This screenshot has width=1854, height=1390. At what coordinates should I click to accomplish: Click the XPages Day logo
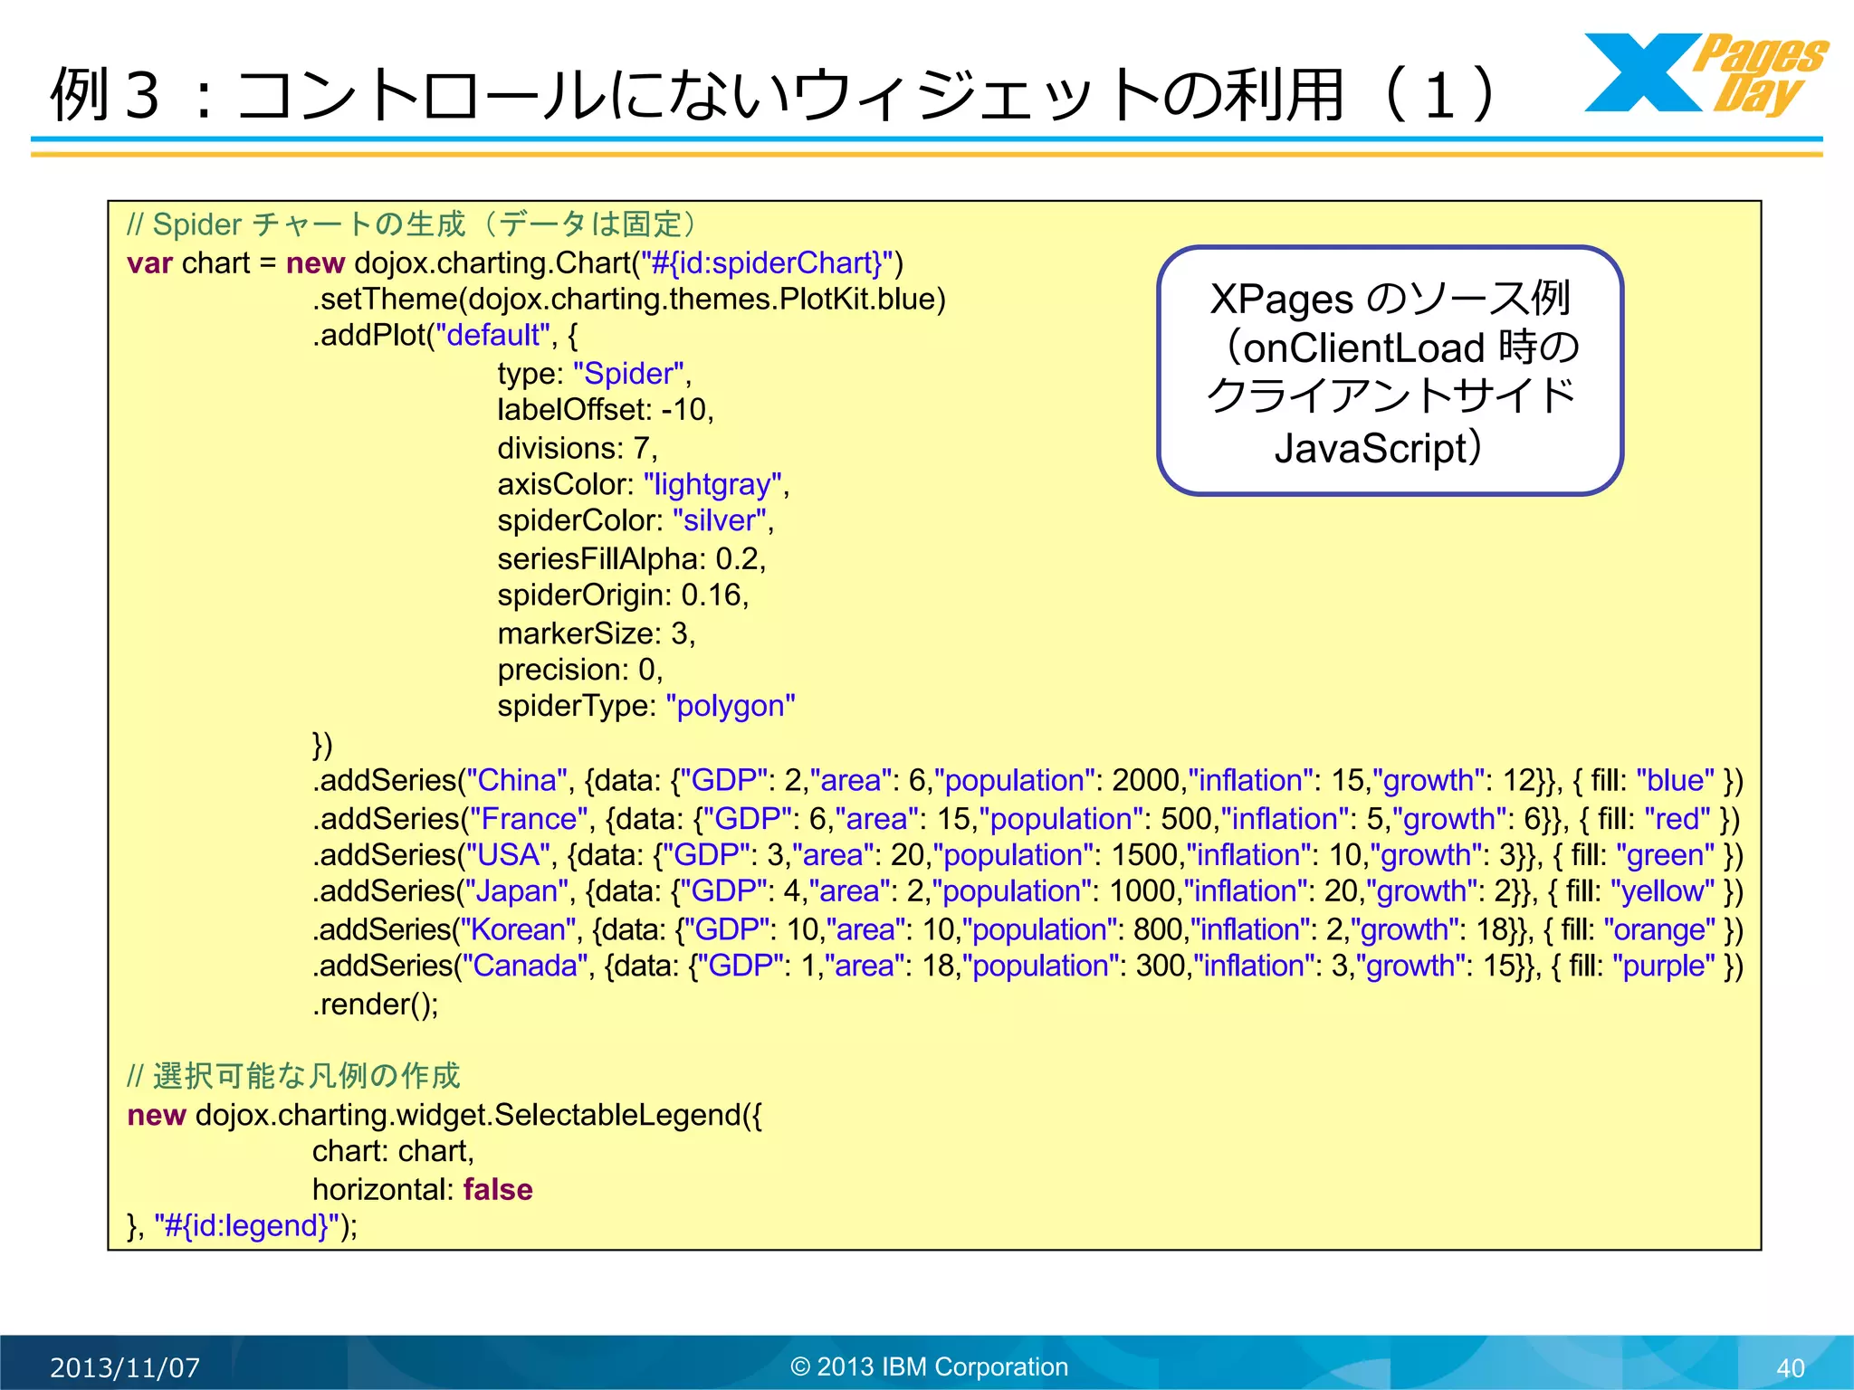[x=1706, y=75]
